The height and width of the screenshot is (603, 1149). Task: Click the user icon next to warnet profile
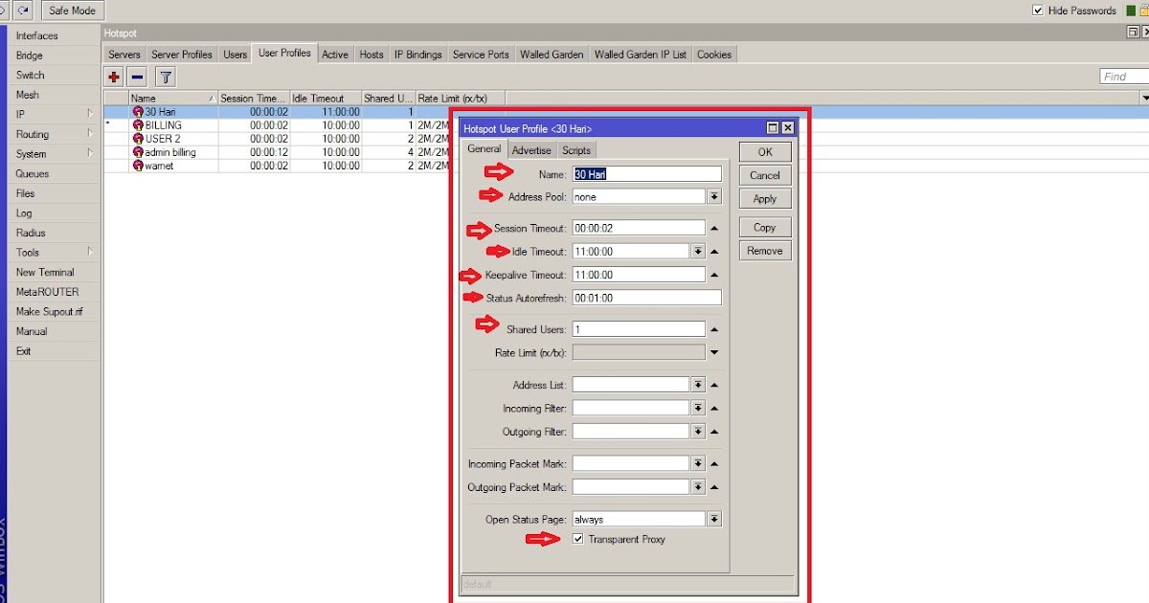click(137, 166)
